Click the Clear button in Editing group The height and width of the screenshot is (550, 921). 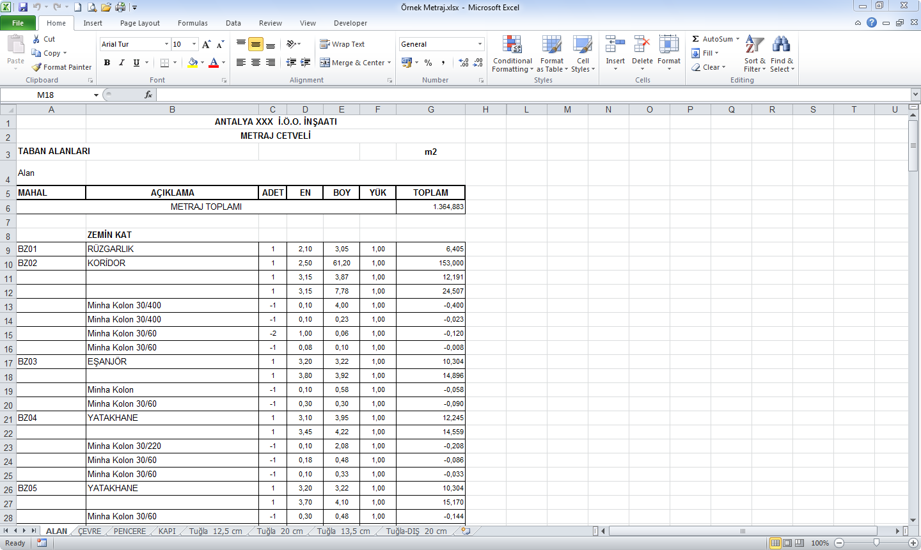(709, 67)
